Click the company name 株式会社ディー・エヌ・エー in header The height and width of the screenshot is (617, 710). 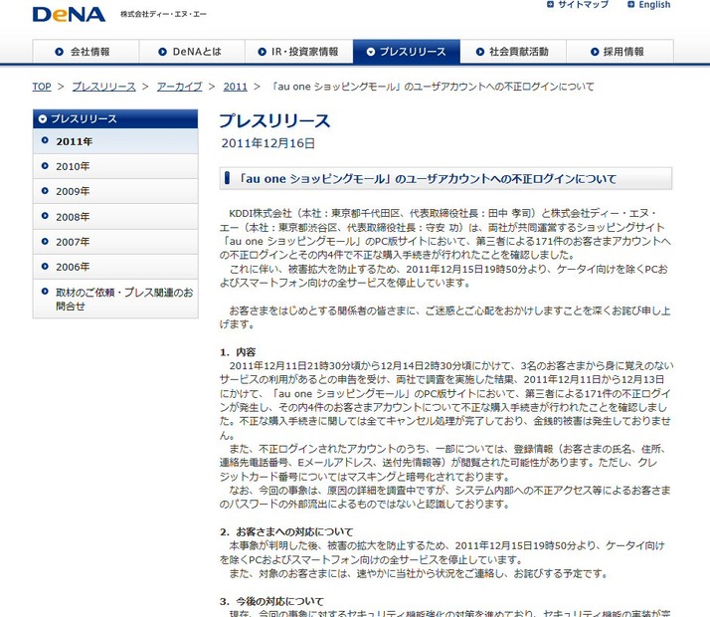tap(163, 14)
